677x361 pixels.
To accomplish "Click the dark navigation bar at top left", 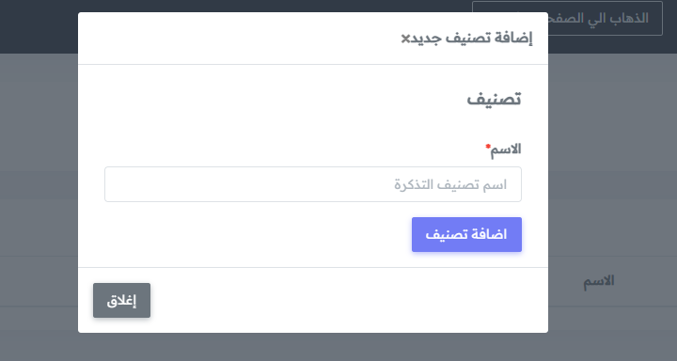I will tap(39, 26).
